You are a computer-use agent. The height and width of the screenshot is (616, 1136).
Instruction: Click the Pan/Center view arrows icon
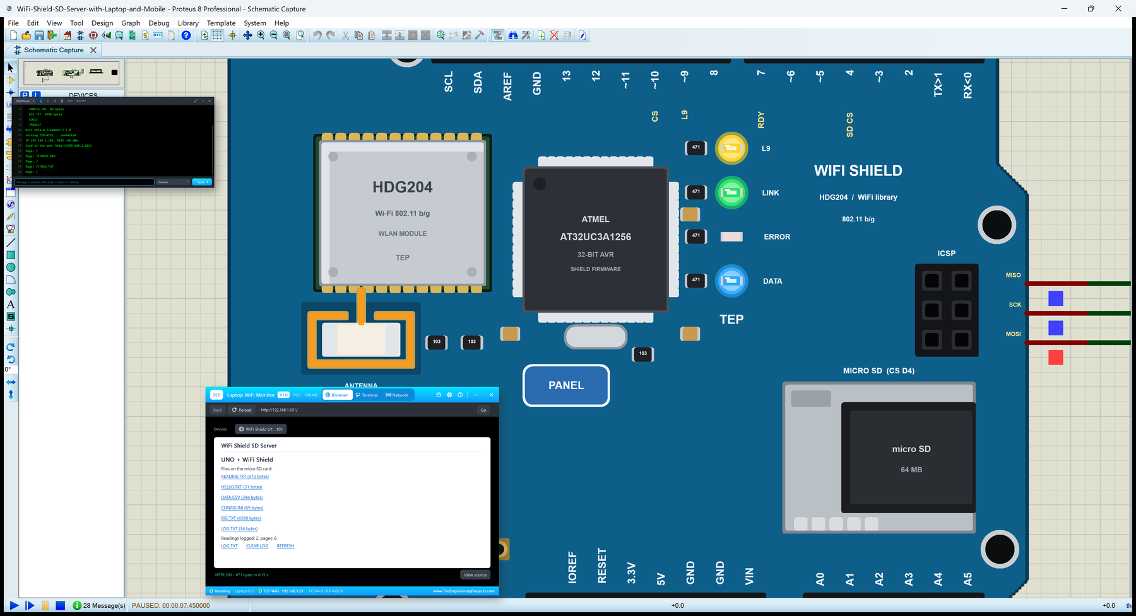point(247,35)
